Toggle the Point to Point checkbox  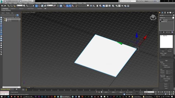tap(163, 67)
